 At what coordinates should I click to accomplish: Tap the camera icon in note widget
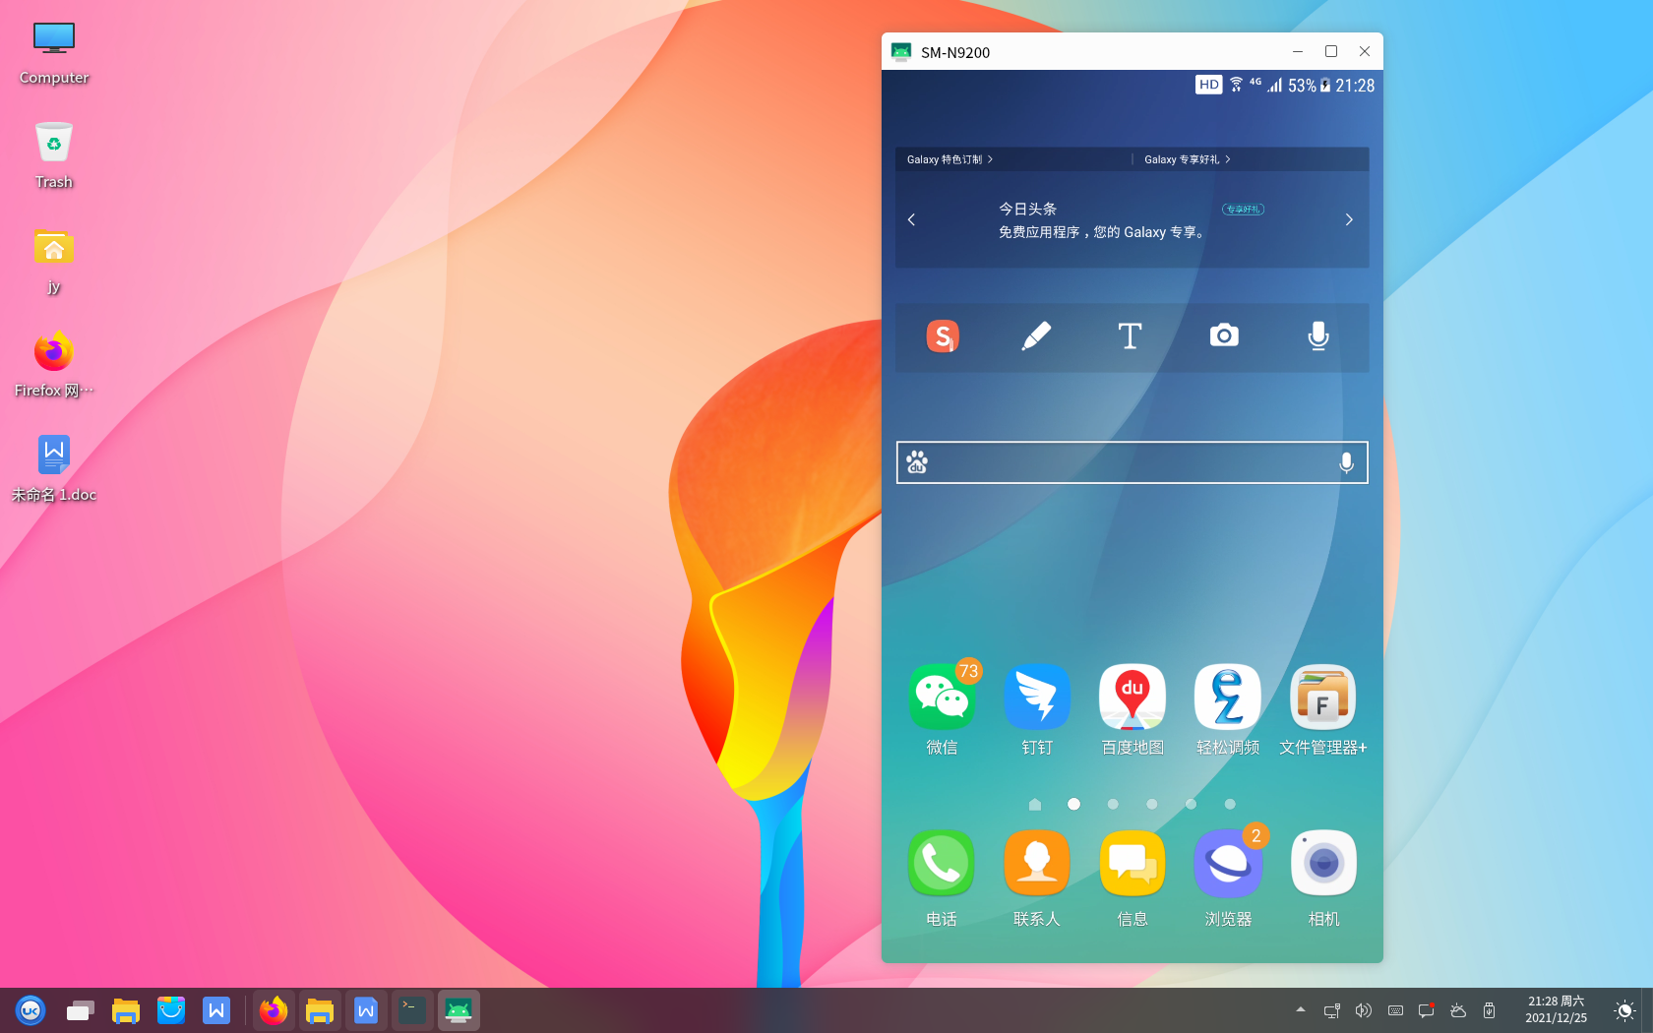(x=1224, y=335)
